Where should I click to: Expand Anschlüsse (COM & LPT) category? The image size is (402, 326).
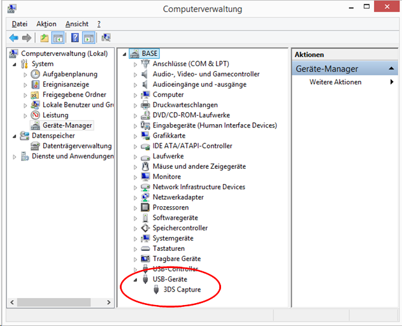pos(135,64)
